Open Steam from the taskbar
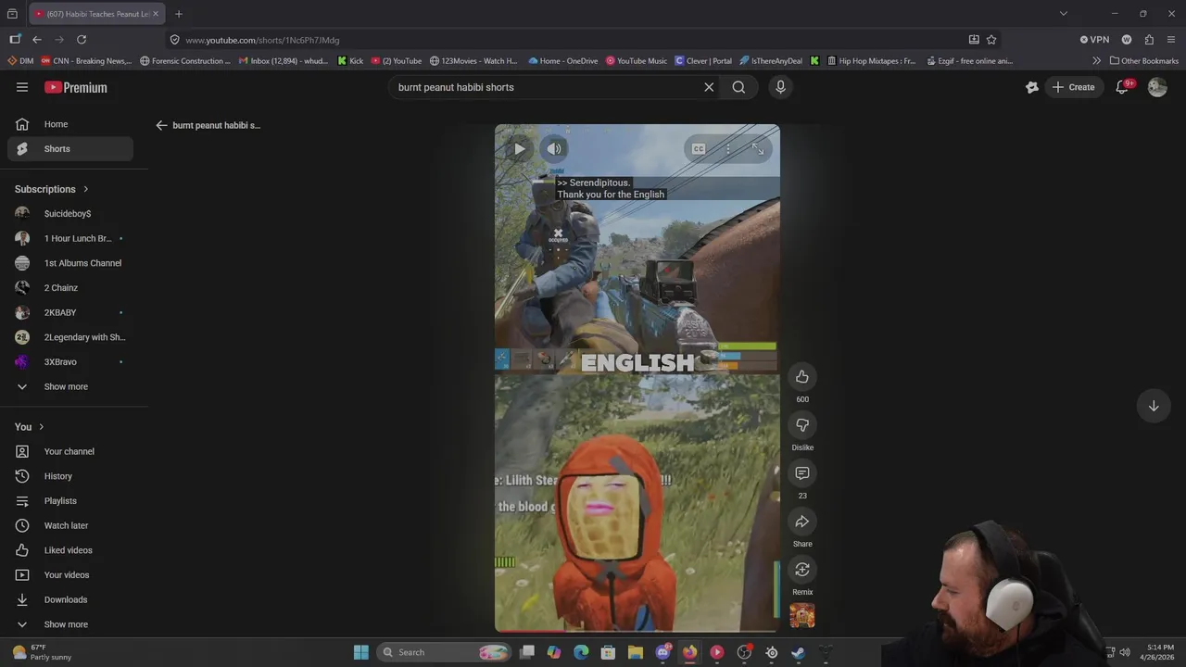The image size is (1186, 667). point(798,652)
